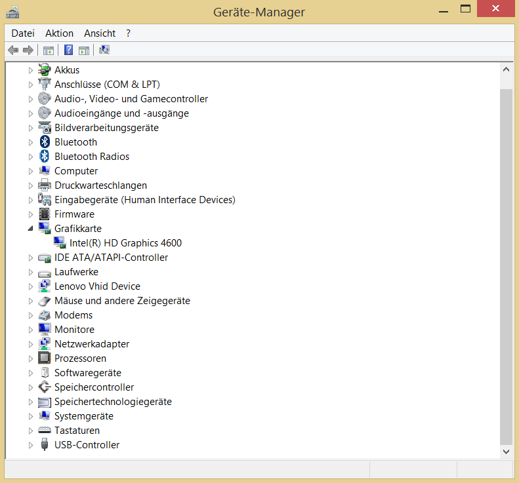Open the Datei menu

(23, 33)
